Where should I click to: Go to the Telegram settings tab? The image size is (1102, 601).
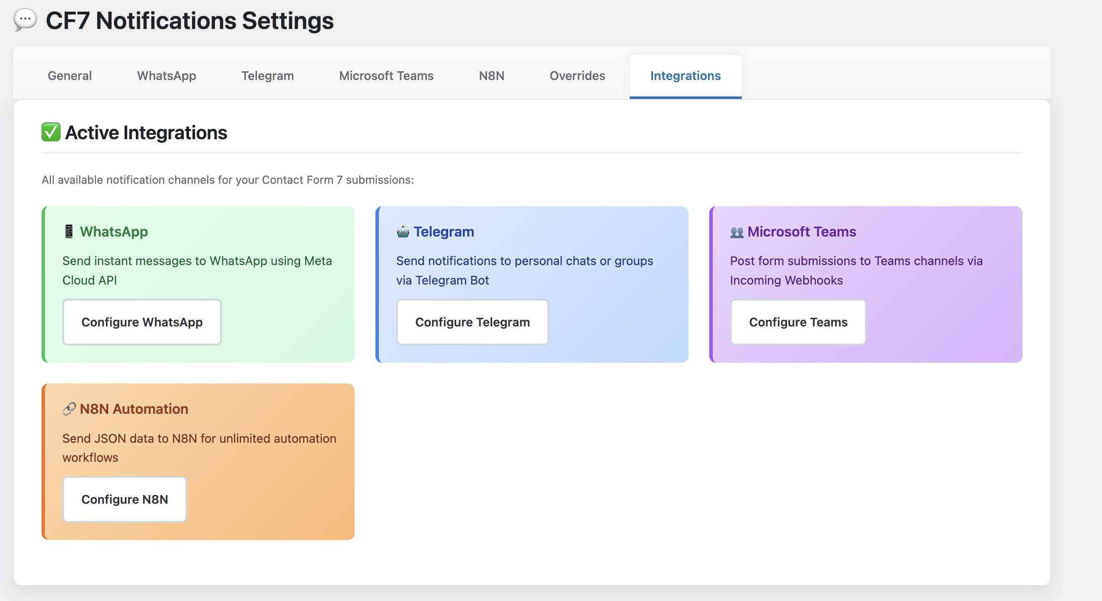tap(267, 76)
